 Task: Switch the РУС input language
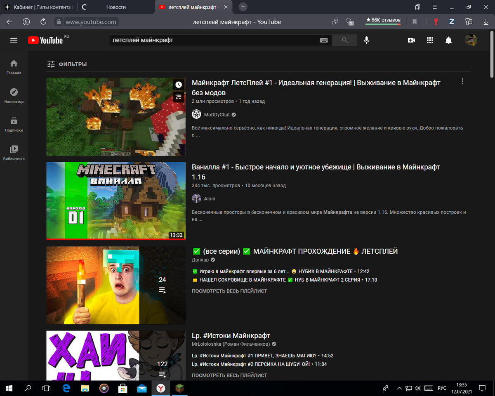tap(442, 388)
